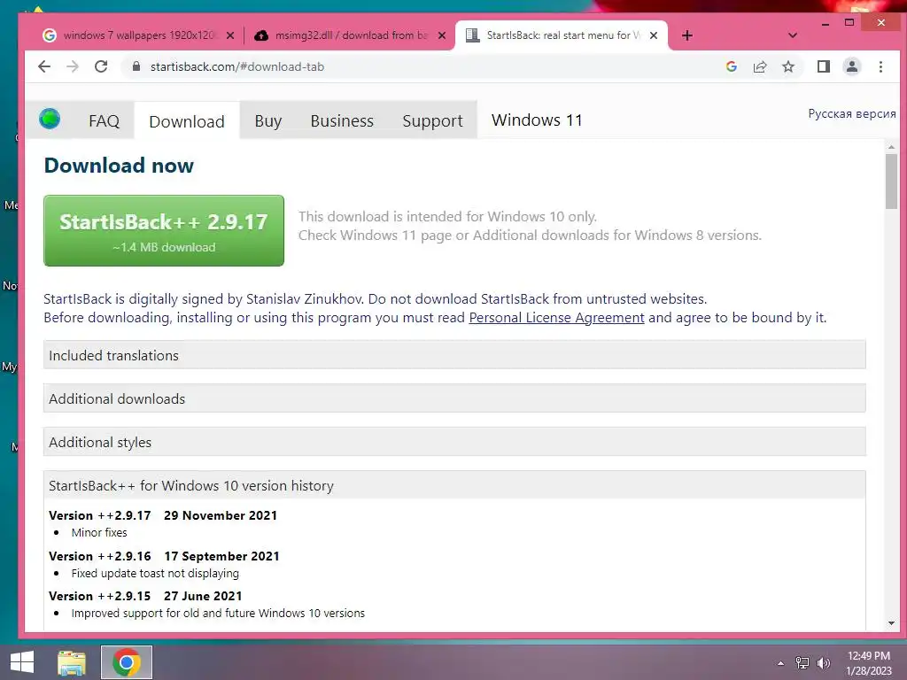This screenshot has width=907, height=680.
Task: Click Fixed update toast not displaying text
Action: (155, 574)
